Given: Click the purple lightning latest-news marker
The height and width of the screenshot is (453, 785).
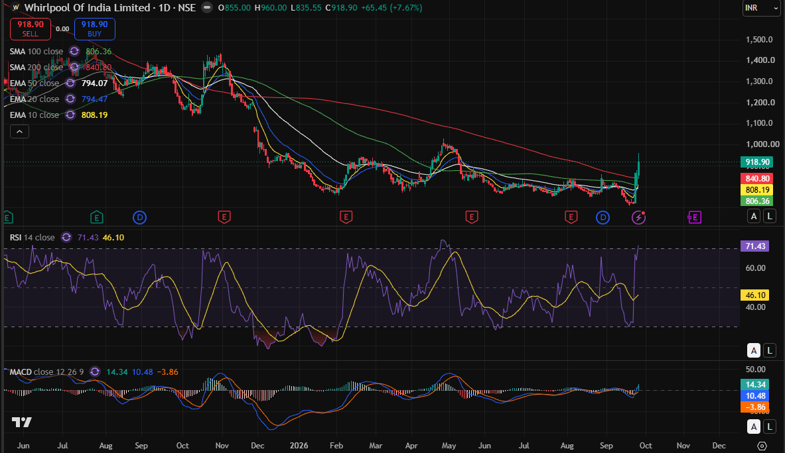Looking at the screenshot, I should tap(638, 217).
